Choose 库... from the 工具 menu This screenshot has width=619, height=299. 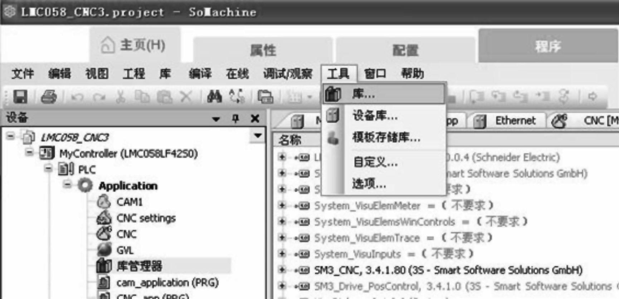pos(384,94)
